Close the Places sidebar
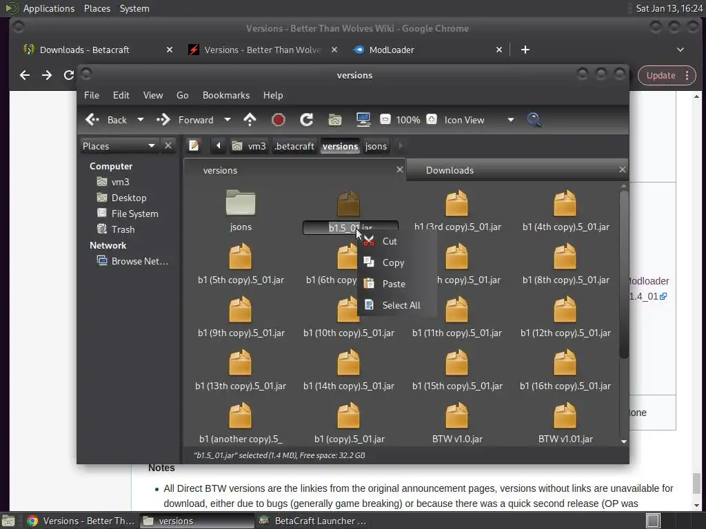This screenshot has height=529, width=706. [168, 145]
